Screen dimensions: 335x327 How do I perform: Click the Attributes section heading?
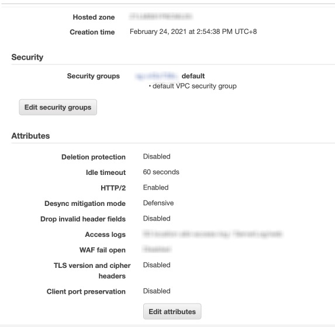pyautogui.click(x=30, y=136)
